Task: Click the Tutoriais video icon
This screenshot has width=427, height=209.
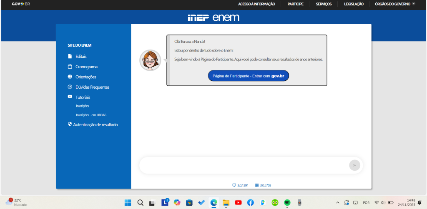Action: 70,97
